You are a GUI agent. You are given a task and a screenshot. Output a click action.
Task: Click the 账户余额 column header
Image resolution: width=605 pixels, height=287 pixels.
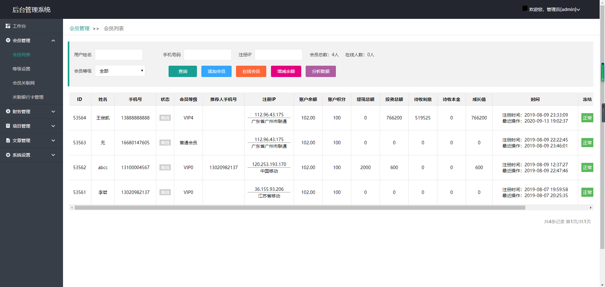[x=308, y=99]
